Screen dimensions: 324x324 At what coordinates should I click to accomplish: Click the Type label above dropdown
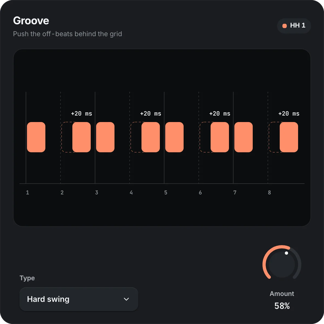tap(27, 278)
